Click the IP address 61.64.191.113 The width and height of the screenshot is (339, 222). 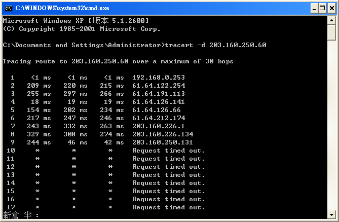click(x=159, y=94)
